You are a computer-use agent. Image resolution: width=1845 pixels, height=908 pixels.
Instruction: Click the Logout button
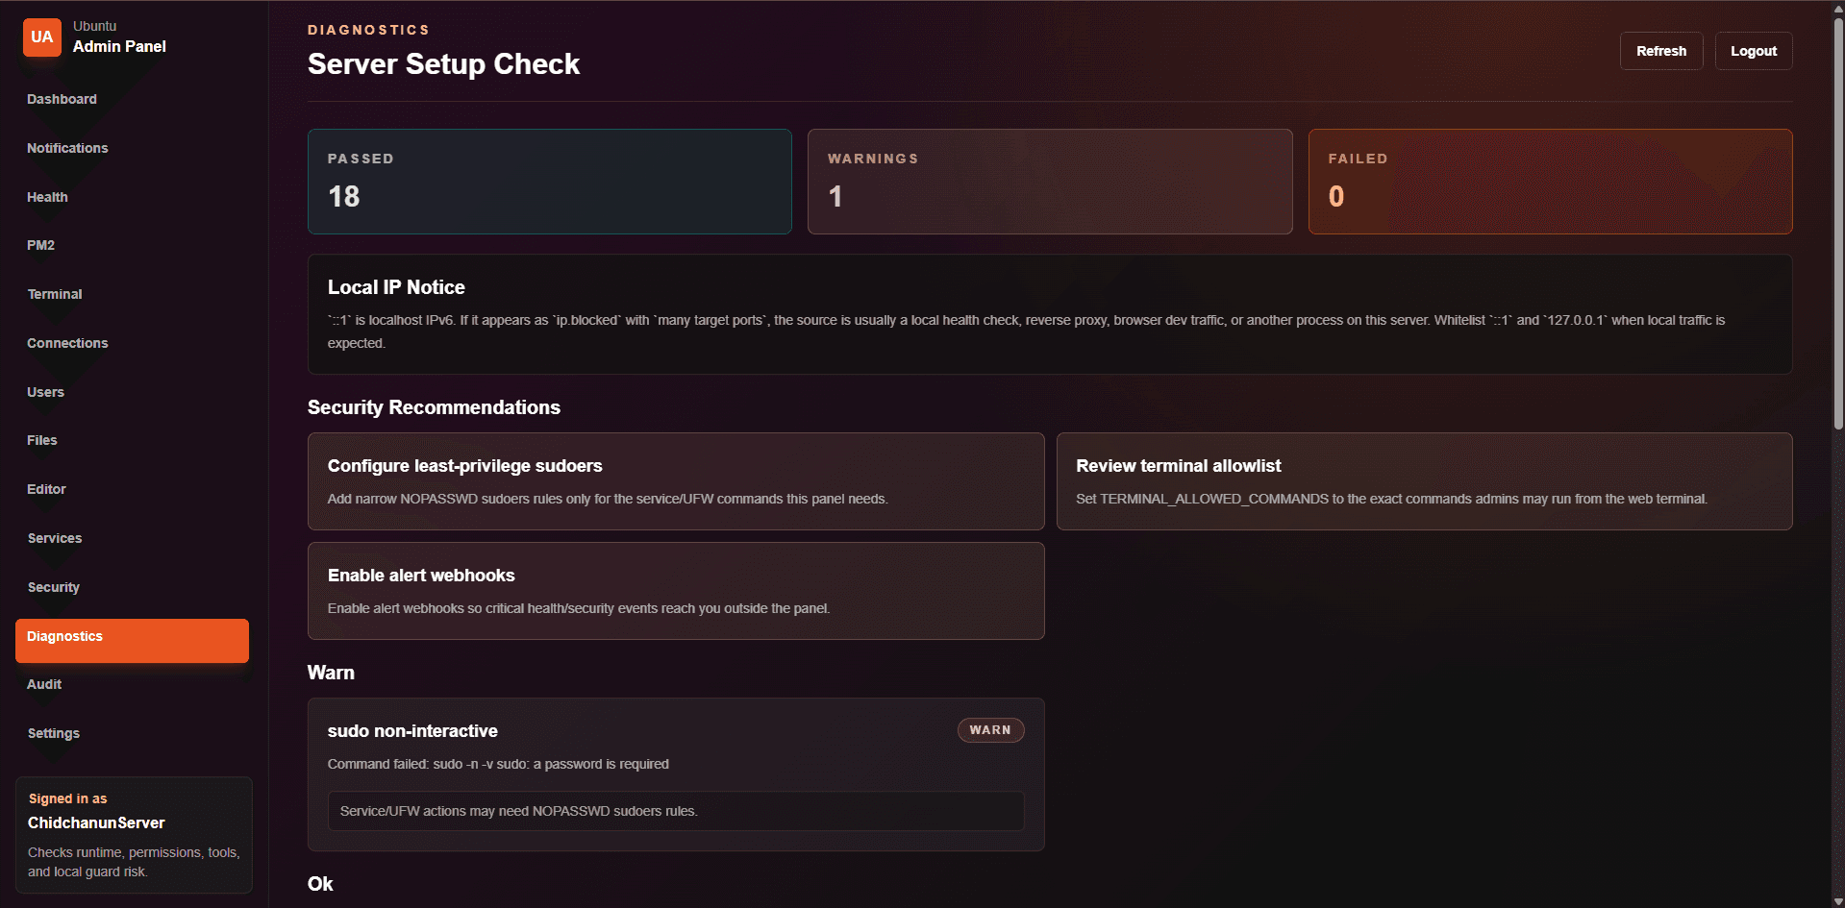tap(1754, 51)
